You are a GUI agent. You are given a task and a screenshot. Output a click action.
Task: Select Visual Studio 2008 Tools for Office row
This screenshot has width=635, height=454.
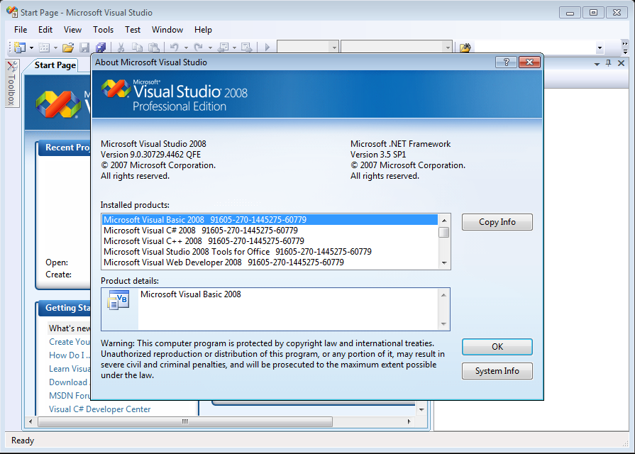[x=270, y=252]
